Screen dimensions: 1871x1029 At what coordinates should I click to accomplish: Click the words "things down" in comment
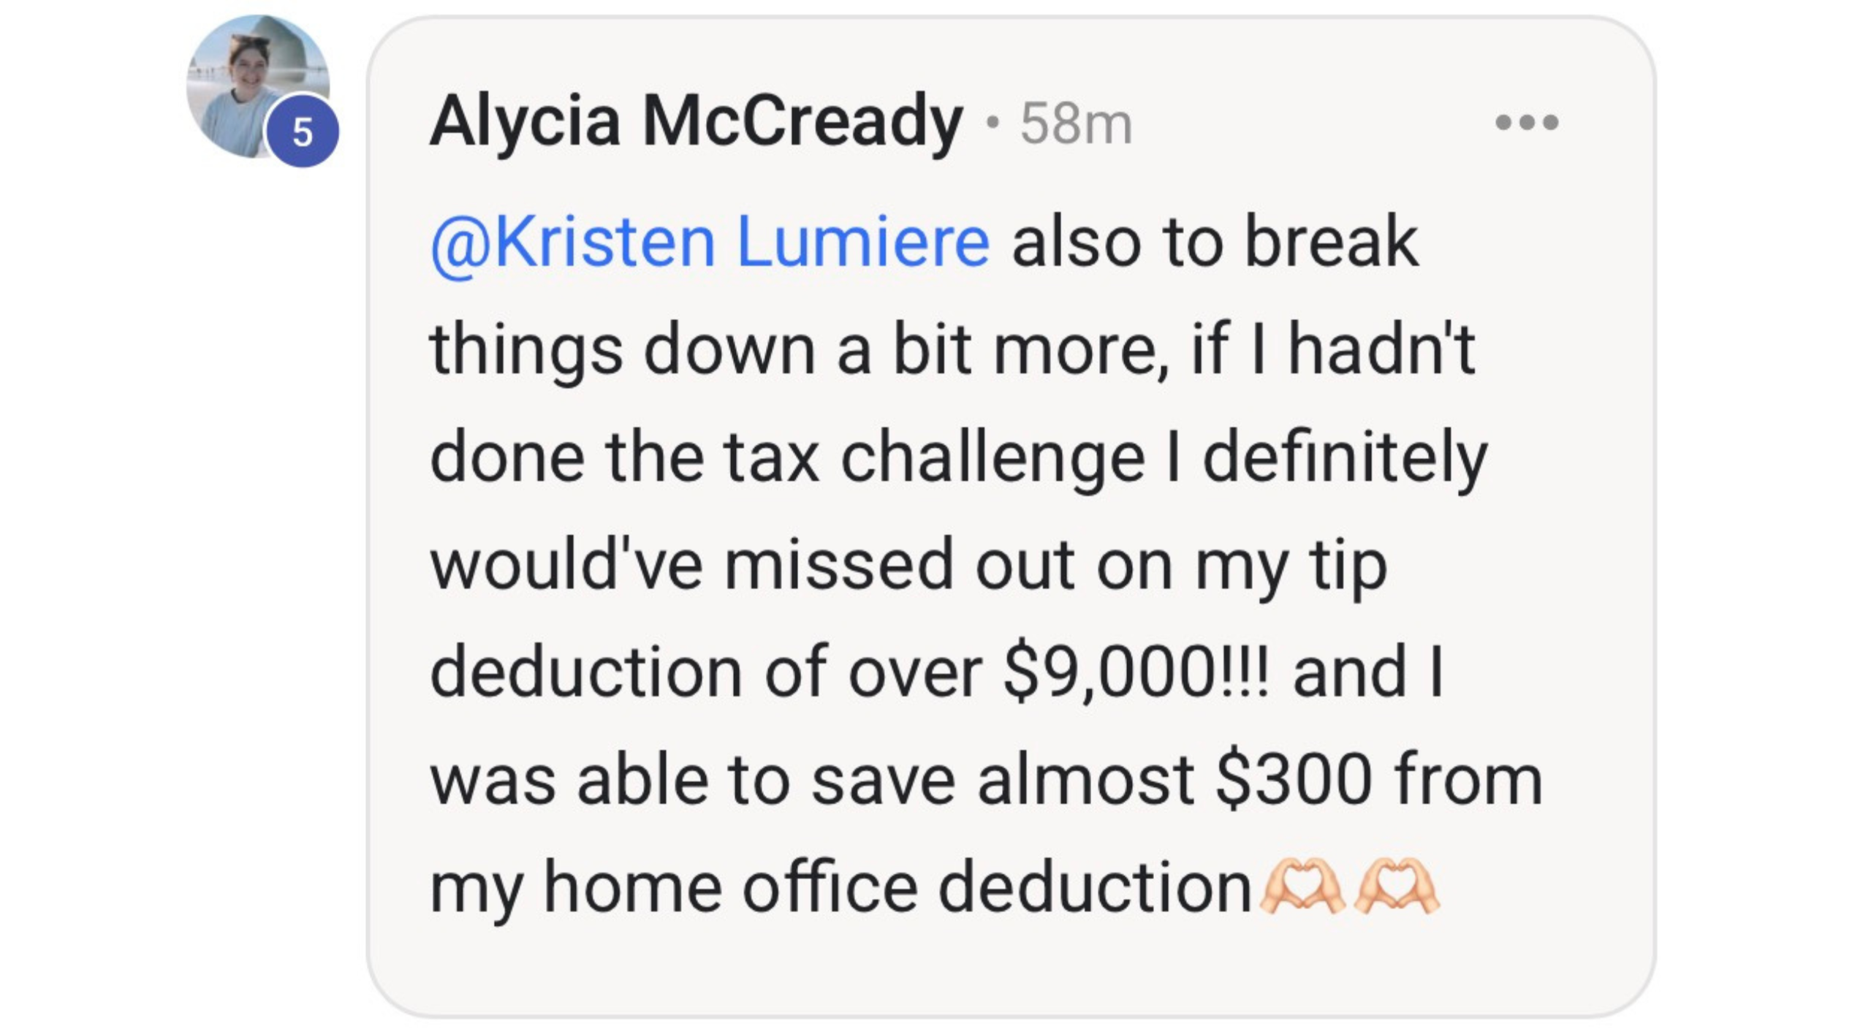click(x=623, y=351)
